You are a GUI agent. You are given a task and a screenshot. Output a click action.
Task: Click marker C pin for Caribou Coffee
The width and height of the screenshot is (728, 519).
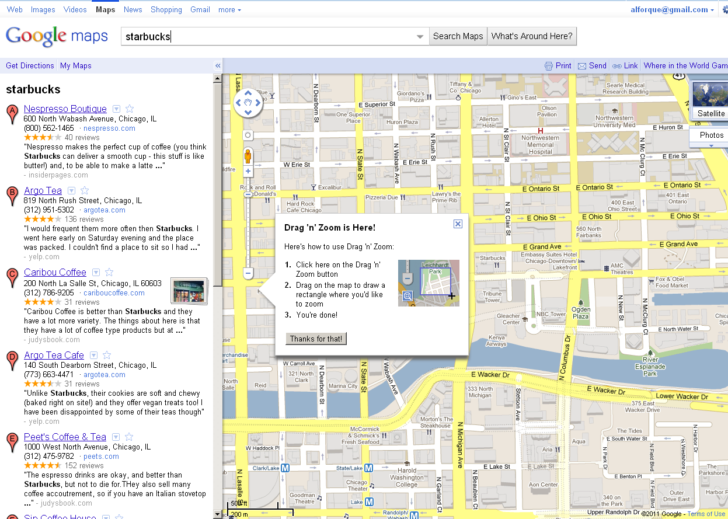[x=12, y=278]
